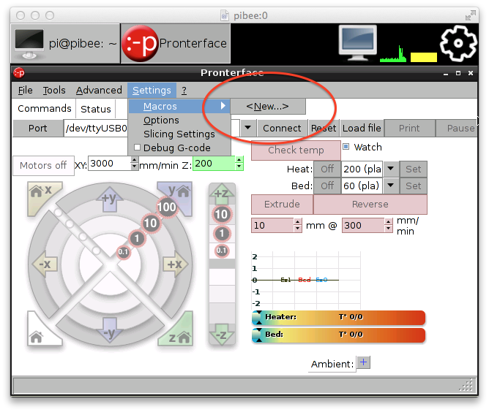Screen dimensions: 489x412
Task: Select the 10 mm Z step
Action: coord(221,215)
